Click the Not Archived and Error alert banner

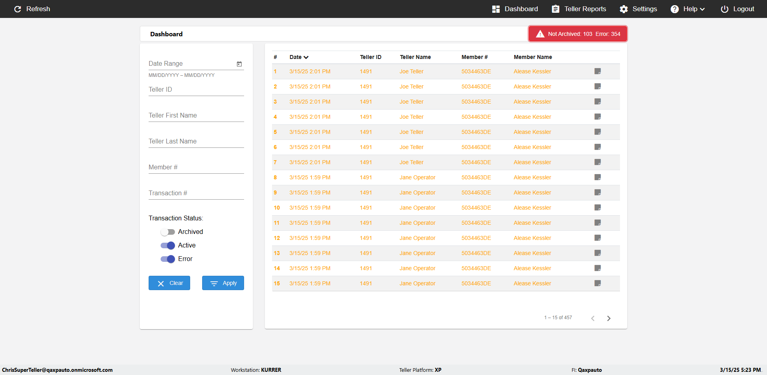578,34
